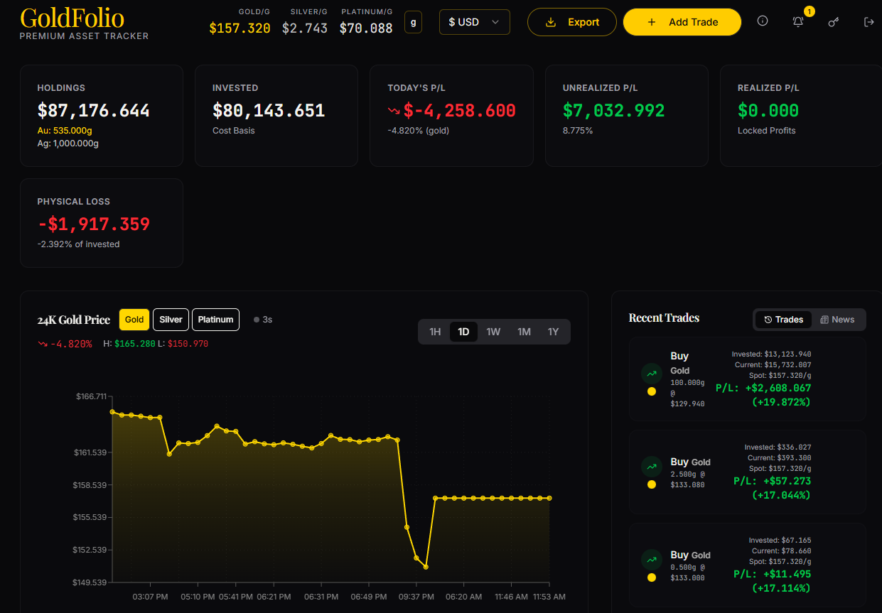Image resolution: width=882 pixels, height=613 pixels.
Task: Click gold dot on the 0.500g trade
Action: (652, 577)
